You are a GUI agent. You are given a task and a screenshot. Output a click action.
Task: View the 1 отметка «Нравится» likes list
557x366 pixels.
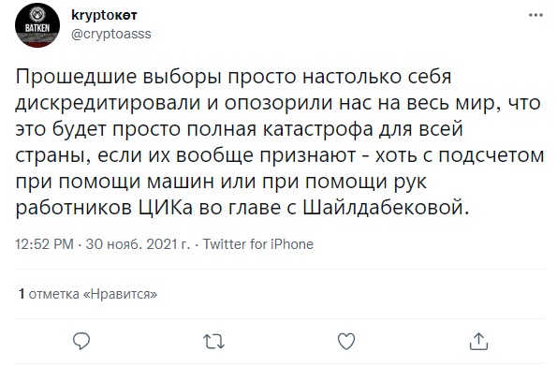tap(88, 294)
